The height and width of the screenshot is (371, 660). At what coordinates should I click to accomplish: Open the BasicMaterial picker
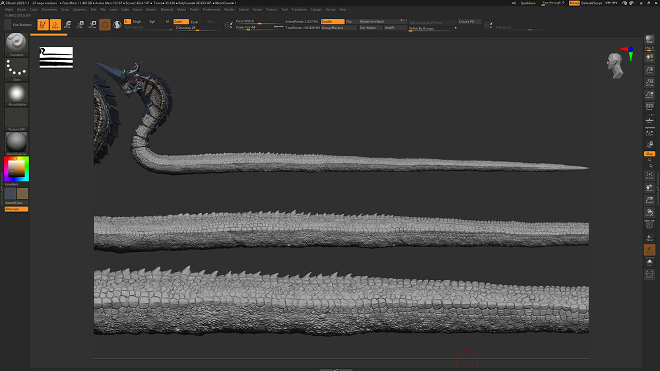pyautogui.click(x=16, y=142)
